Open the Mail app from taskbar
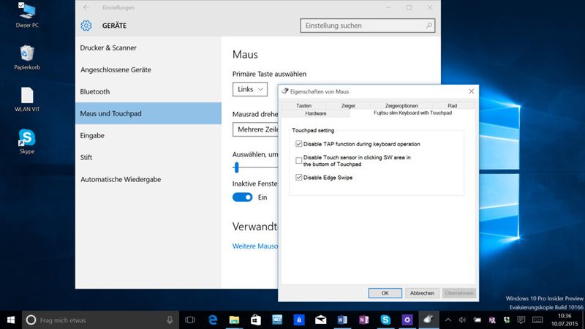 point(320,319)
